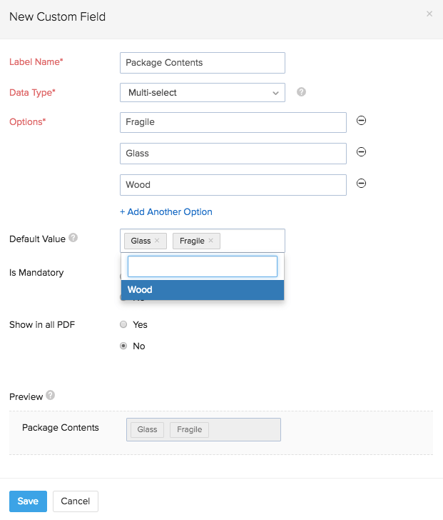443x520 pixels.
Task: Close the New Custom Field dialog
Action: point(429,14)
